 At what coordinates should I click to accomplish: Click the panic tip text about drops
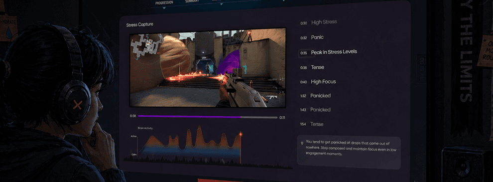click(x=351, y=148)
